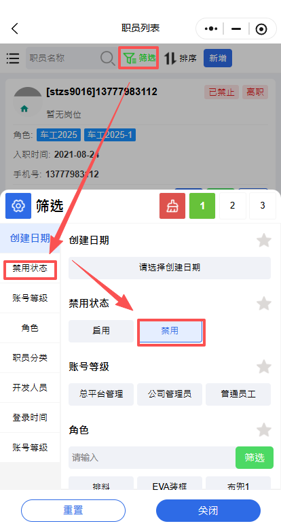The height and width of the screenshot is (530, 281).
Task: Select the 启用 status option
Action: pyautogui.click(x=101, y=331)
